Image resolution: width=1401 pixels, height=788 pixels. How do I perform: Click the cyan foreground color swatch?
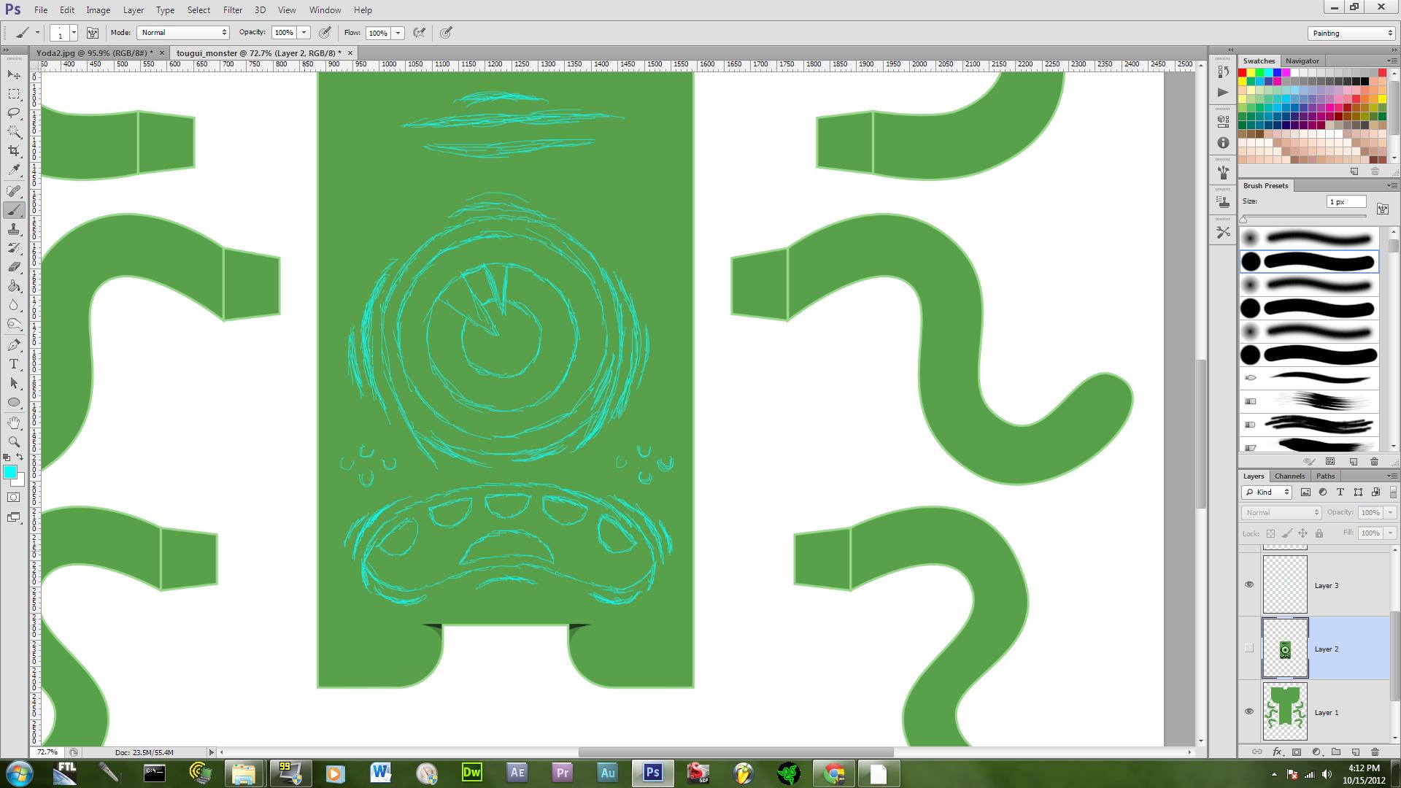(10, 472)
